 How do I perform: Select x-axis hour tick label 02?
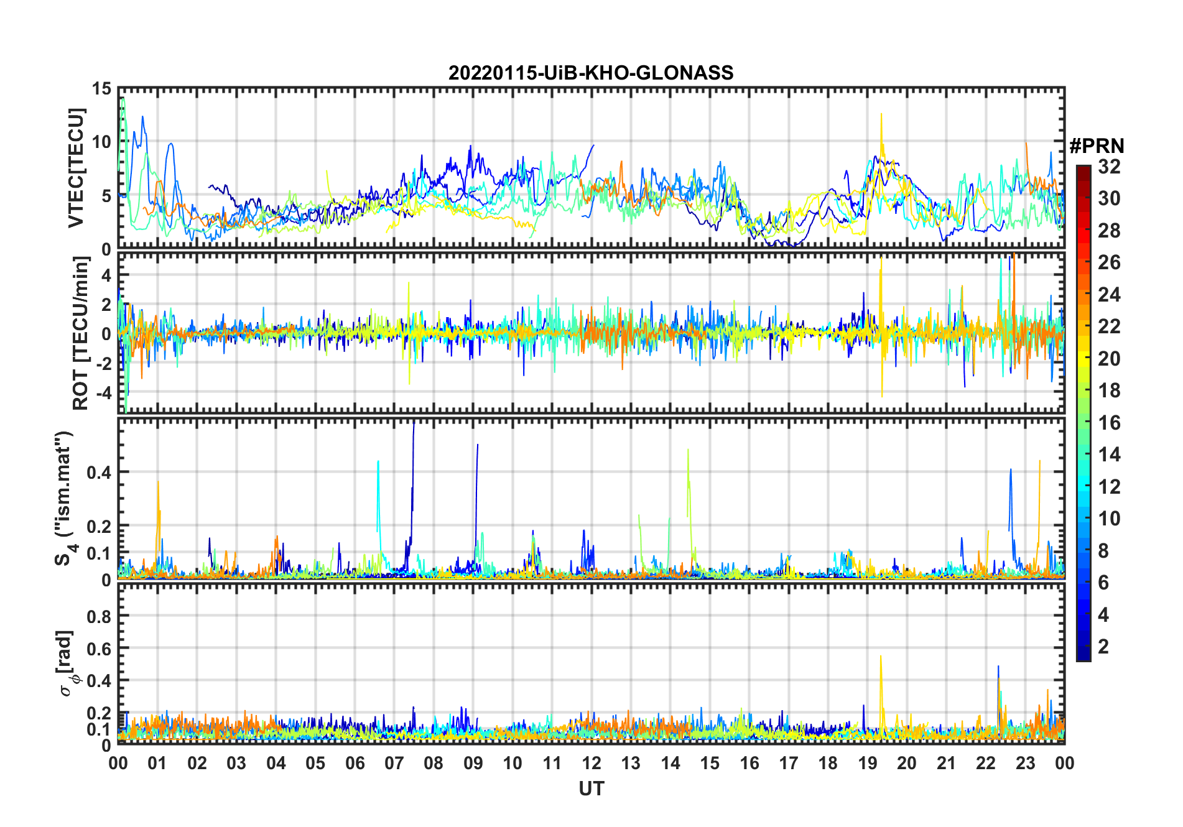pos(197,763)
